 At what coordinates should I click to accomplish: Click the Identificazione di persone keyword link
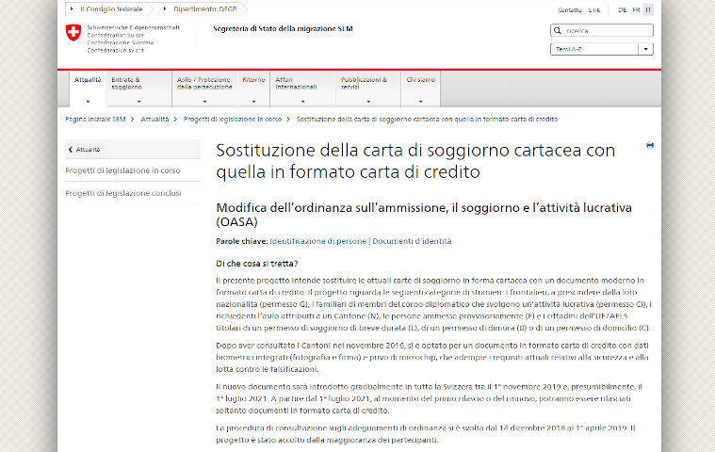pyautogui.click(x=317, y=241)
